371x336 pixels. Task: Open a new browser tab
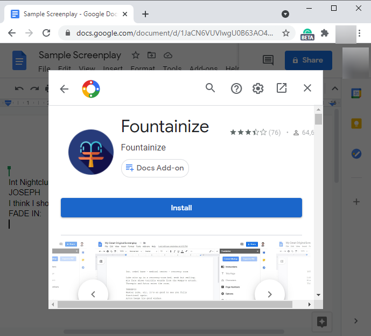click(145, 14)
